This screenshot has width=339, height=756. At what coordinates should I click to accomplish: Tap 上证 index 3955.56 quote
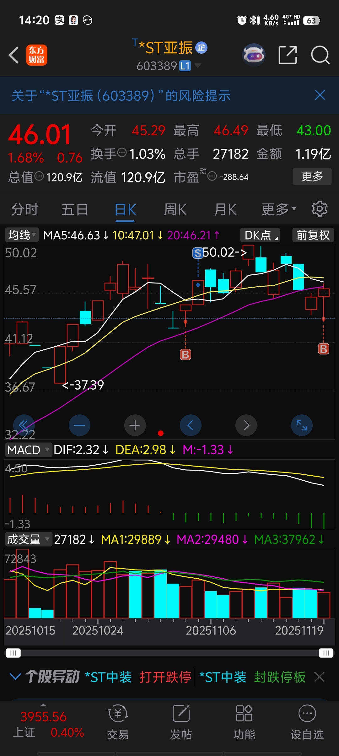coord(48,725)
